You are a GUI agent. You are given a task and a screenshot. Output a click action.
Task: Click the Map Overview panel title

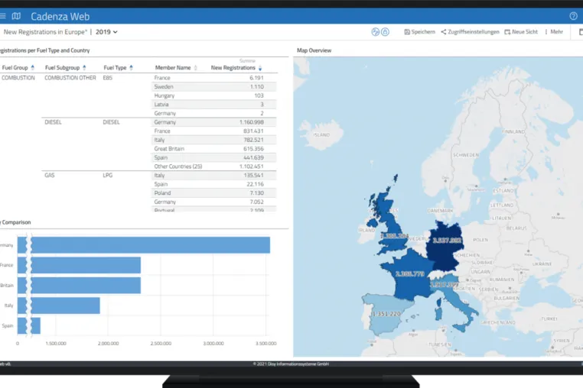click(314, 50)
